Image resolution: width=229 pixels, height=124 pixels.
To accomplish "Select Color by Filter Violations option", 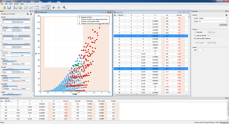I will coord(195,39).
